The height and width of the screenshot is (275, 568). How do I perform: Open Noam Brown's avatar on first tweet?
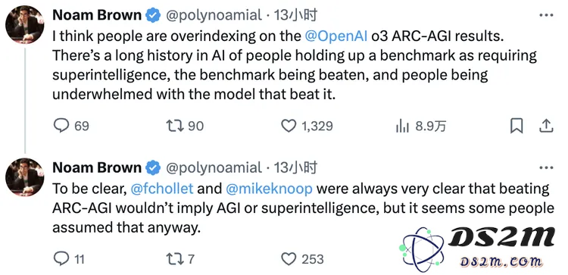pos(25,25)
